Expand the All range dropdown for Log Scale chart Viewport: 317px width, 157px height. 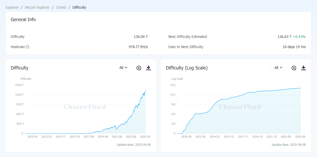(x=278, y=68)
